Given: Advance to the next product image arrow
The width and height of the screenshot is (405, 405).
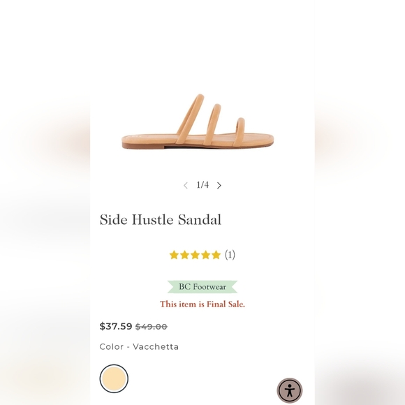Looking at the screenshot, I should tap(219, 185).
